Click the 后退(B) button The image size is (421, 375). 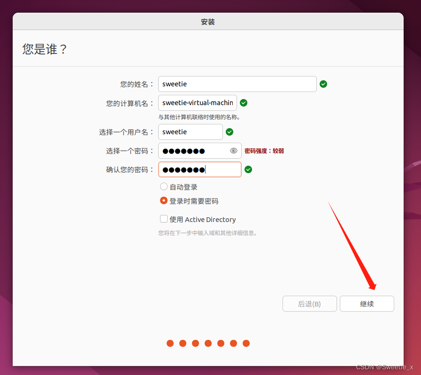point(309,304)
